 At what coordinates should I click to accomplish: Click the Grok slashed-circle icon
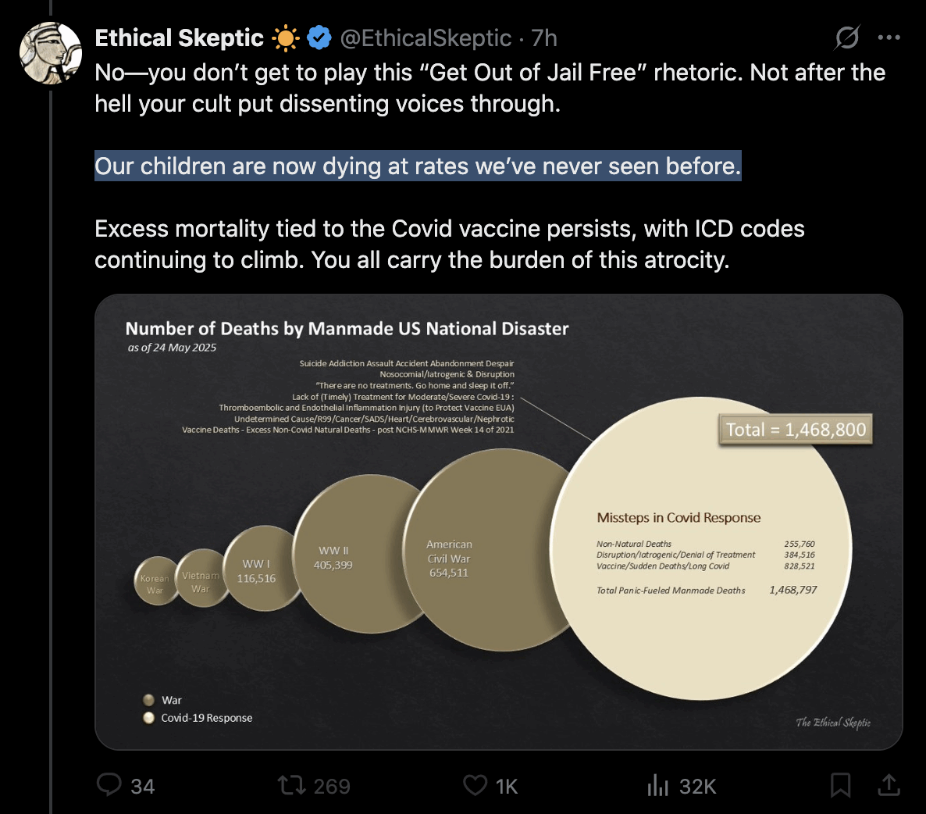847,37
